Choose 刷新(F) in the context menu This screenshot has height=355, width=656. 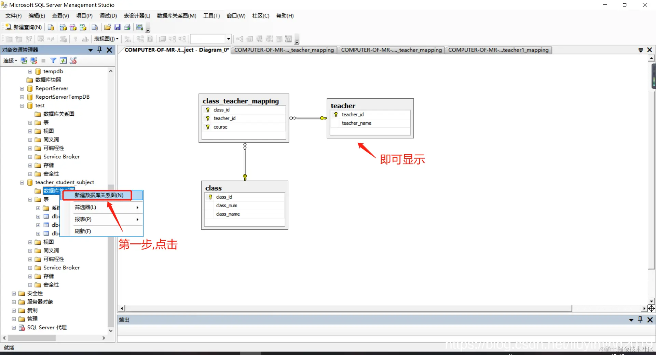pos(101,231)
